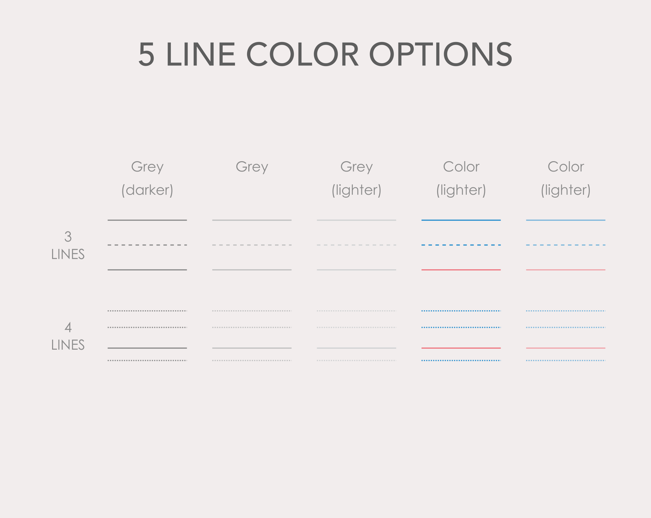This screenshot has width=651, height=518.
Task: Click the pale pink line in 4 LINES row
Action: 566,348
